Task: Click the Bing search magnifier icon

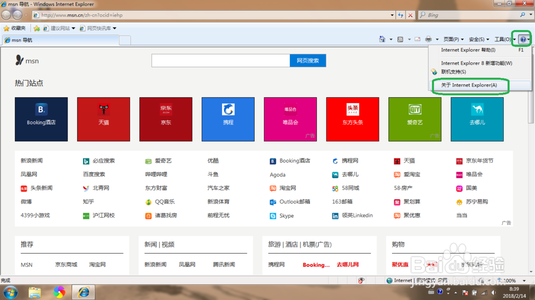Action: point(522,15)
